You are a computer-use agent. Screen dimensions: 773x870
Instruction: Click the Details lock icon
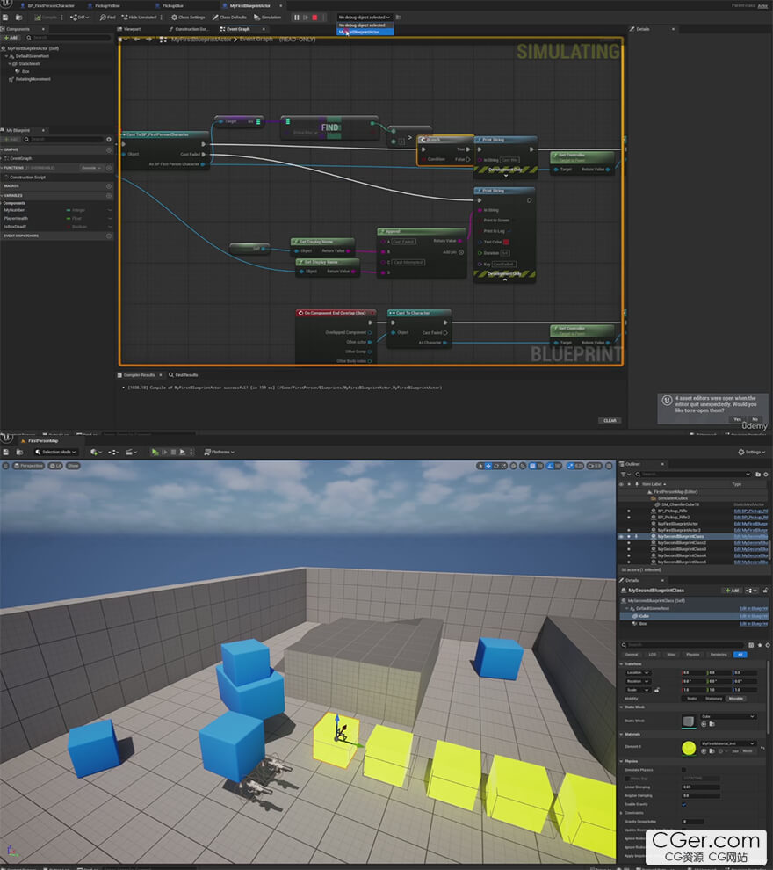[765, 591]
